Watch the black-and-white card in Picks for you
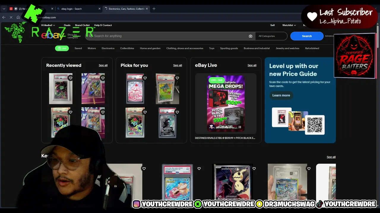The width and height of the screenshot is (380, 213). tap(177, 112)
